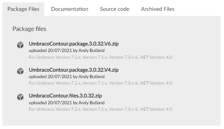Click Umbraco version compatibility line under V4.zip
224x129 pixels.
[101, 83]
